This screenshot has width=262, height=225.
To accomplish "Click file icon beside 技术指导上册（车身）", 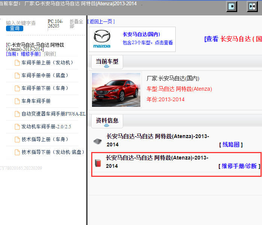I will (x=17, y=139).
